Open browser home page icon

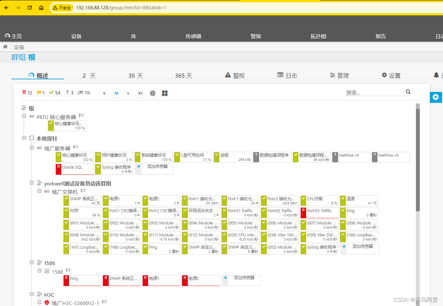tap(41, 8)
